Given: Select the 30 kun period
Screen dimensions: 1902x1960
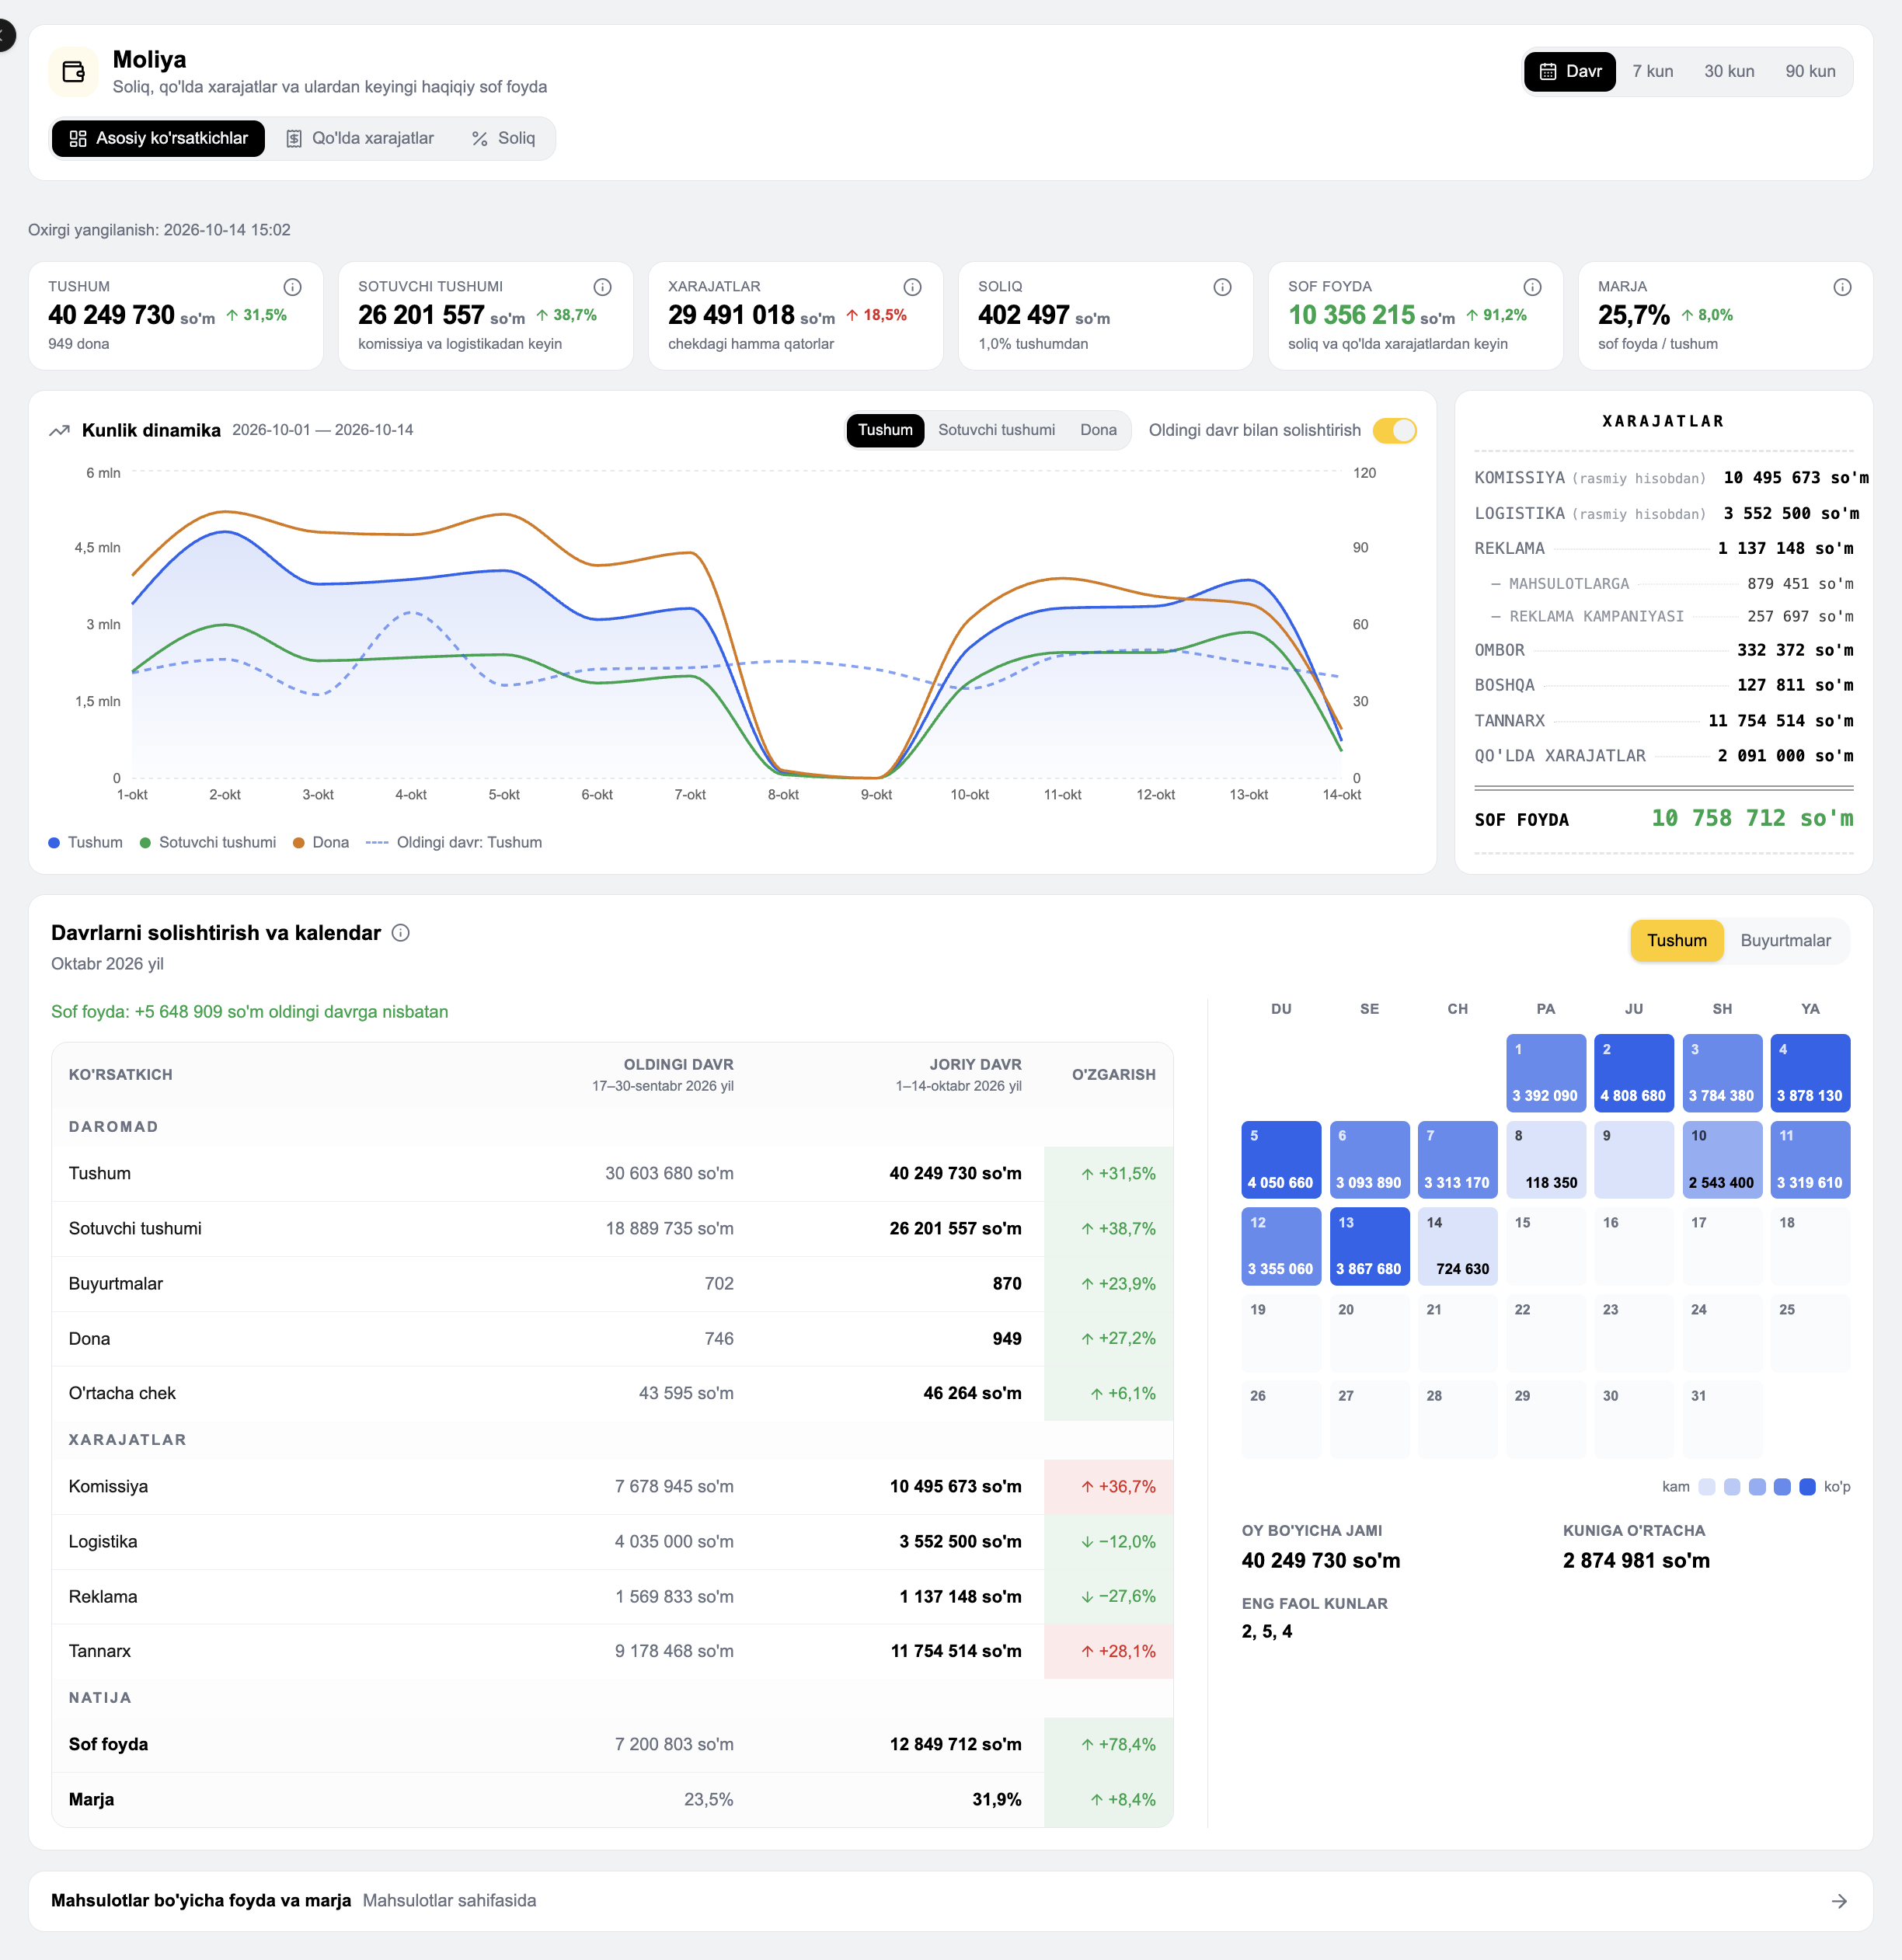Looking at the screenshot, I should (1728, 72).
